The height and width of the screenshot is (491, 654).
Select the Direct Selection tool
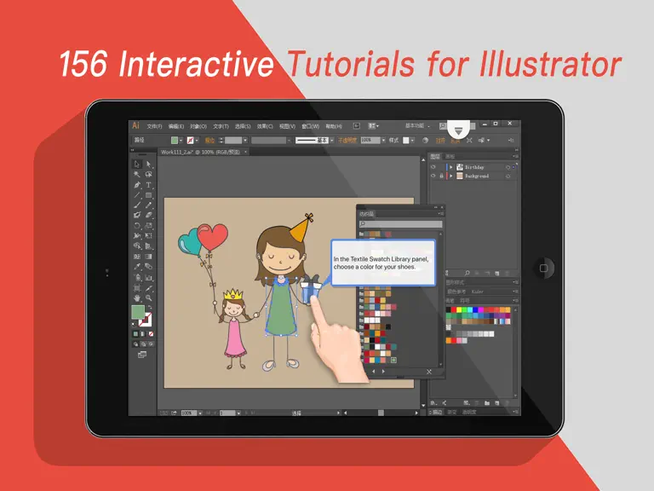pos(148,164)
